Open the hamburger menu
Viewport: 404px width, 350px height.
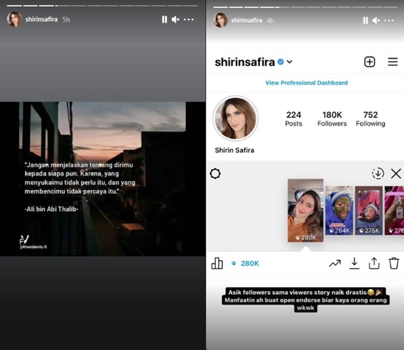[x=393, y=62]
